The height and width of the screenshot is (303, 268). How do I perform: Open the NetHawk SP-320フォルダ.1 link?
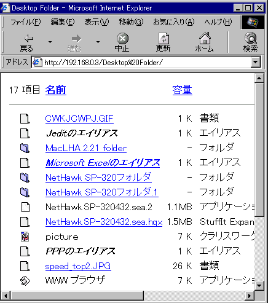coord(102,192)
